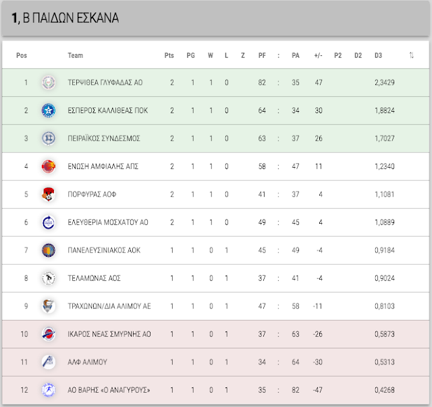Click the ΑΟ ΒΑΡΗΣ «Ο ΑΝΑΓΥΡΟΥΣ» logo

click(x=49, y=390)
